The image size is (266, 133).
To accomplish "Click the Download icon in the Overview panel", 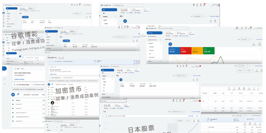I will [x=254, y=44].
